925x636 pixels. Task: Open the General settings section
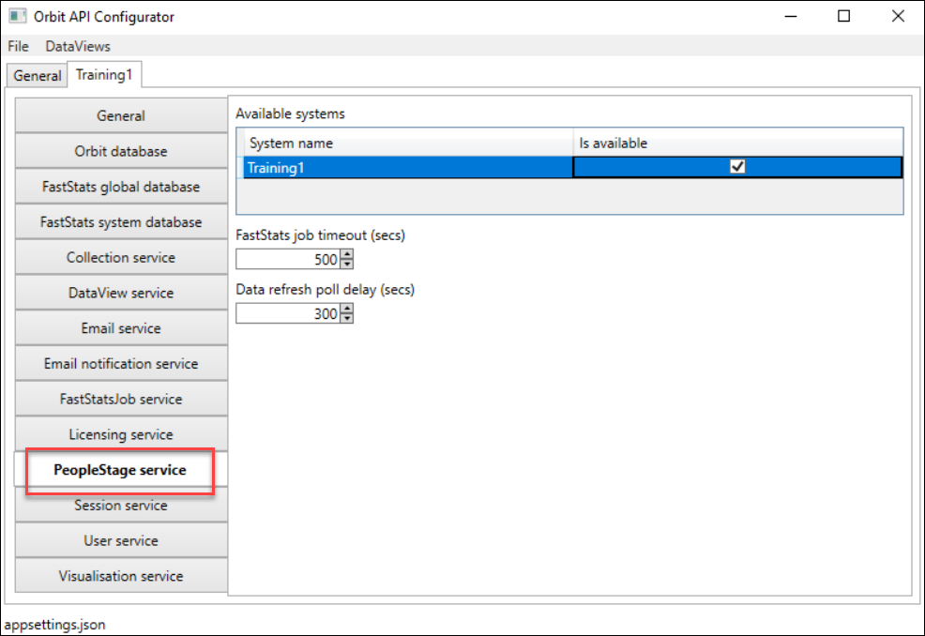coord(121,115)
